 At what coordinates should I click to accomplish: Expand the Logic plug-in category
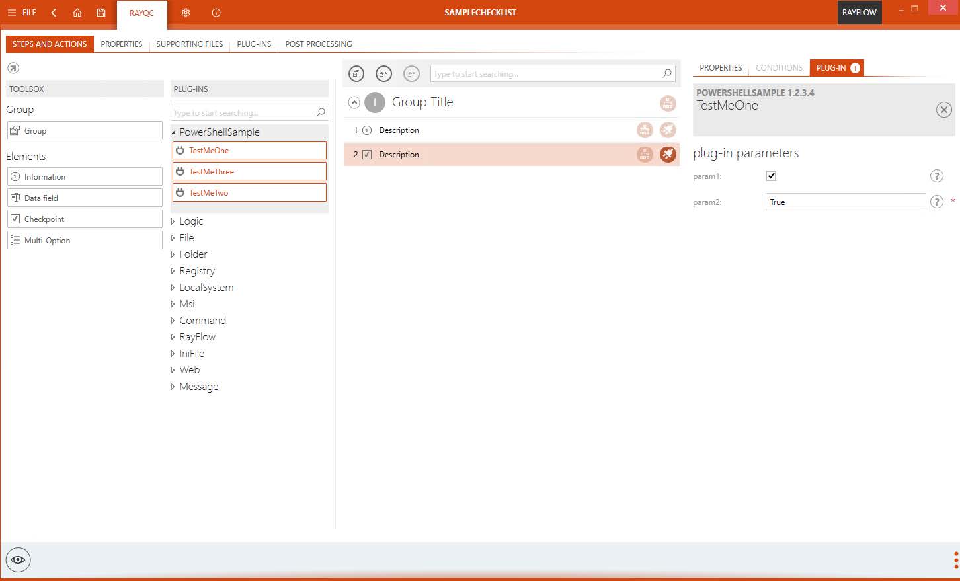[173, 221]
